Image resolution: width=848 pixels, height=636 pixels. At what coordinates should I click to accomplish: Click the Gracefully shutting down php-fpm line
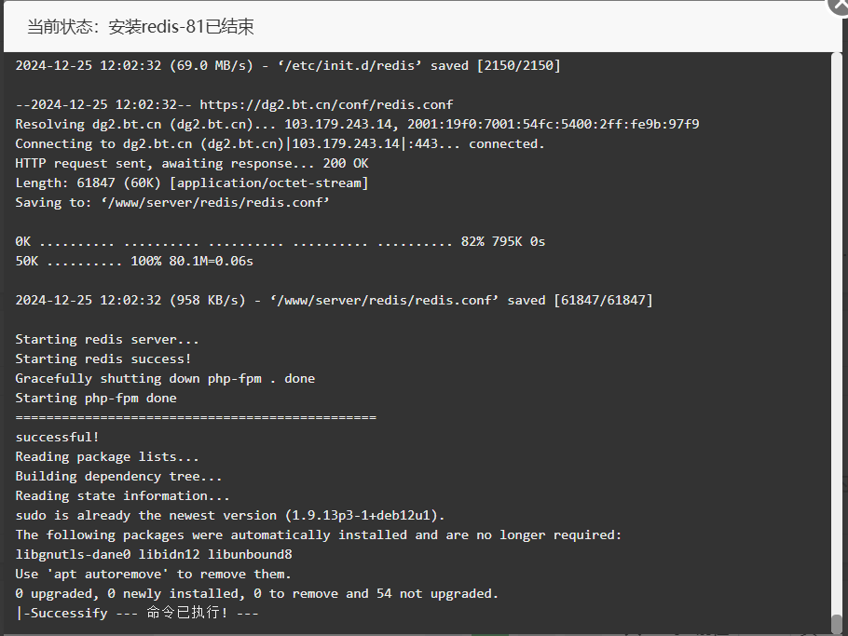[165, 378]
